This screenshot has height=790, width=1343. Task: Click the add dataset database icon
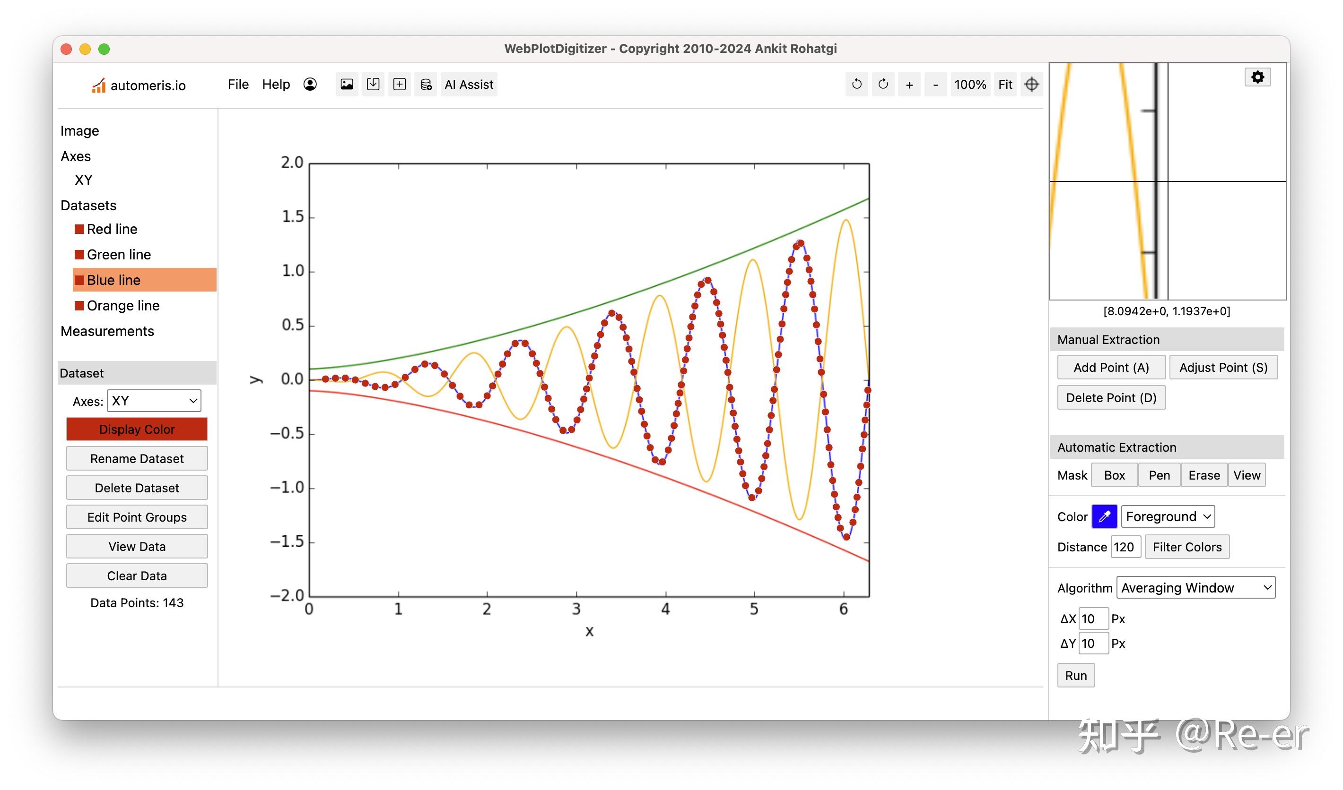point(426,84)
